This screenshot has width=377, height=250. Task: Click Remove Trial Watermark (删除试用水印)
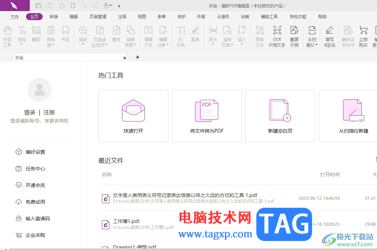(348, 36)
